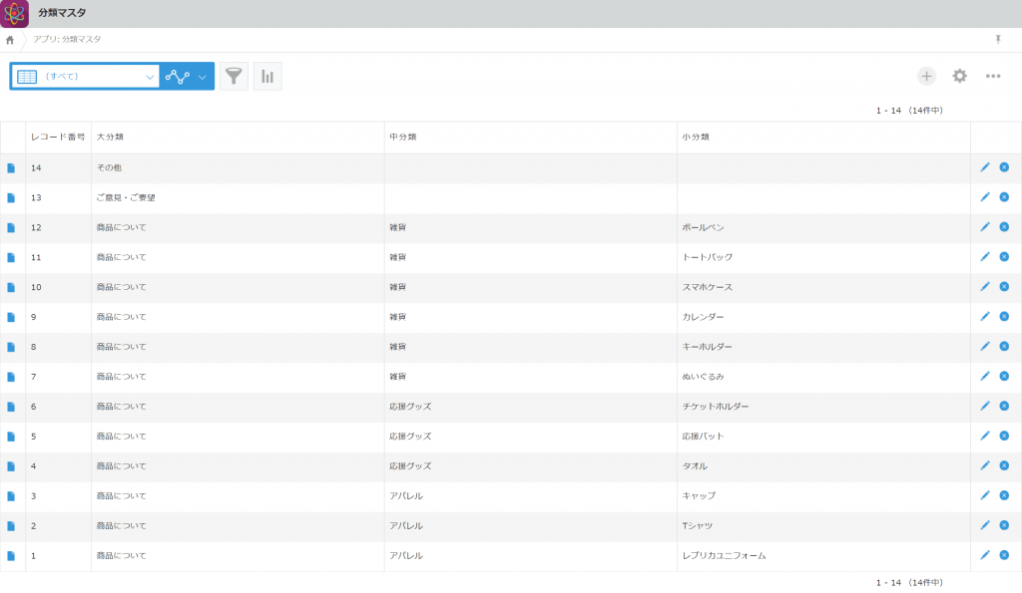Open the three-dot options menu
This screenshot has width=1022, height=593.
click(x=993, y=76)
